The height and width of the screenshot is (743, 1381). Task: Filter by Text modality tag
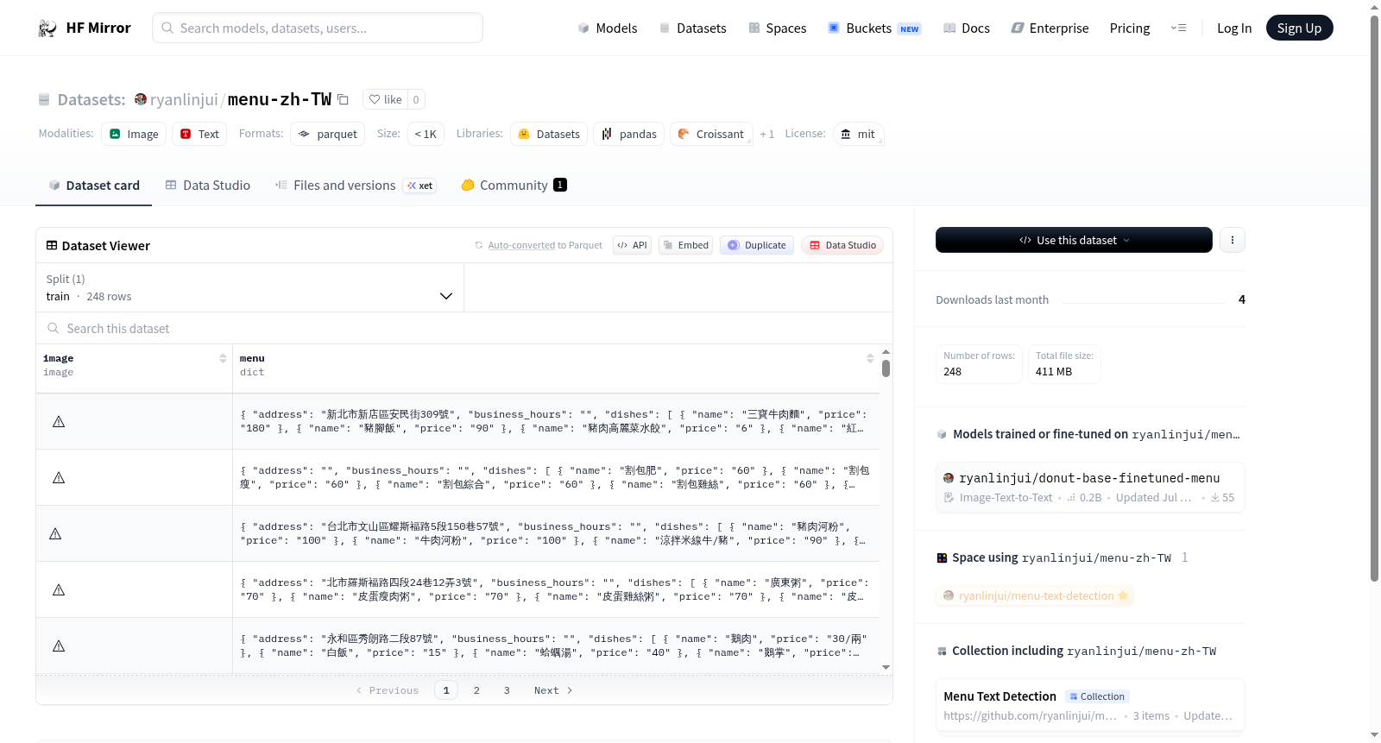click(x=199, y=134)
